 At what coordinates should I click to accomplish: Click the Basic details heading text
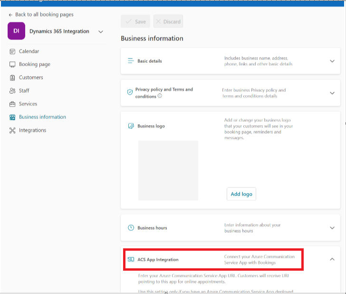tap(150, 61)
